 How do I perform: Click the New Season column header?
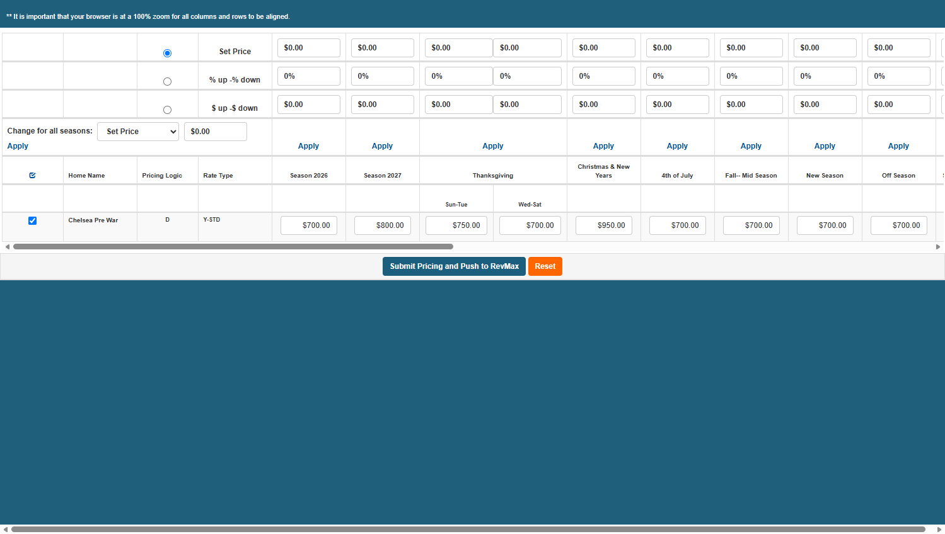point(825,176)
